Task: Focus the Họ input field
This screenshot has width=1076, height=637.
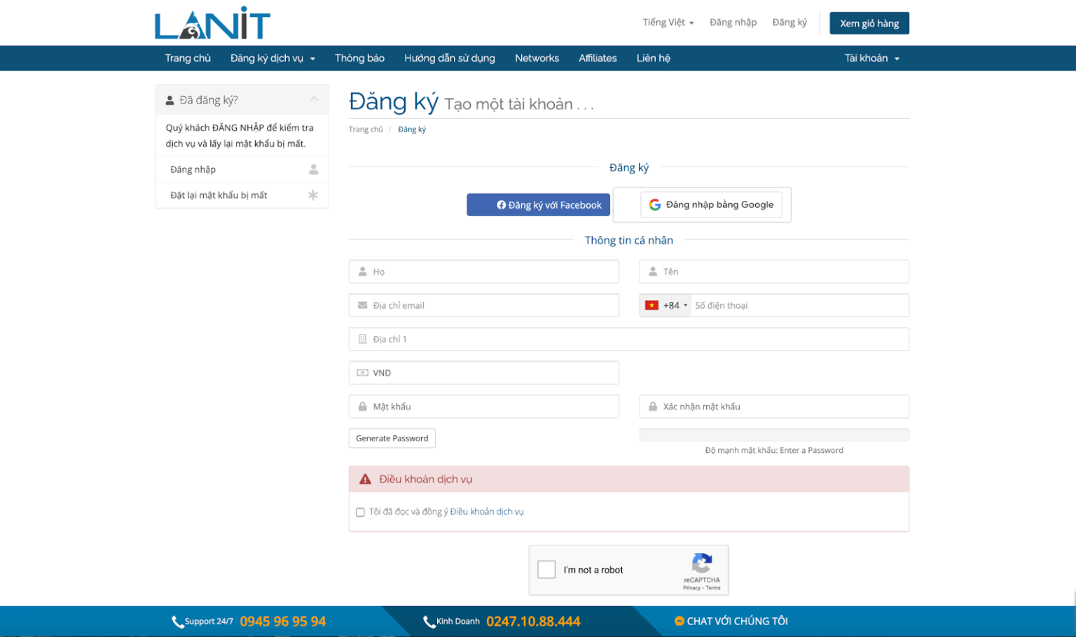Action: click(484, 272)
